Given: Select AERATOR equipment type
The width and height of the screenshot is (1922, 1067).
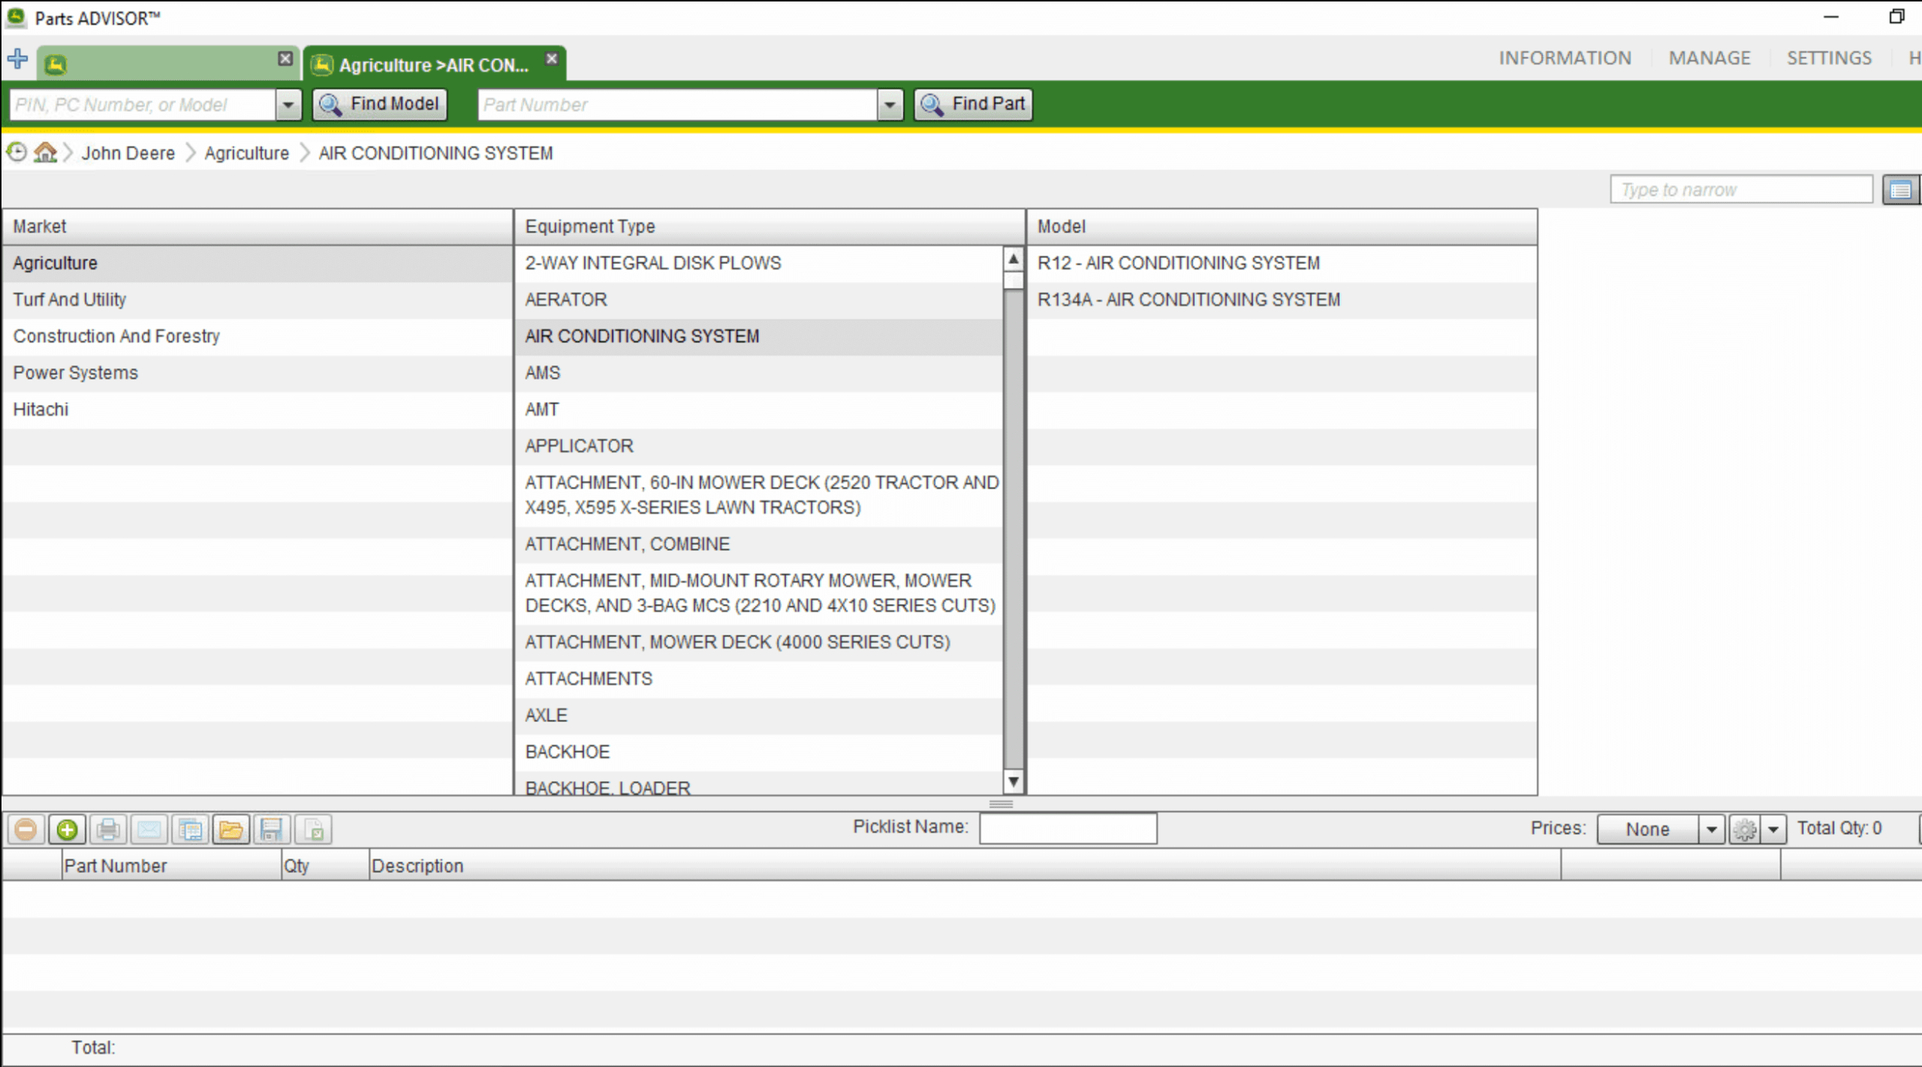Looking at the screenshot, I should 758,300.
